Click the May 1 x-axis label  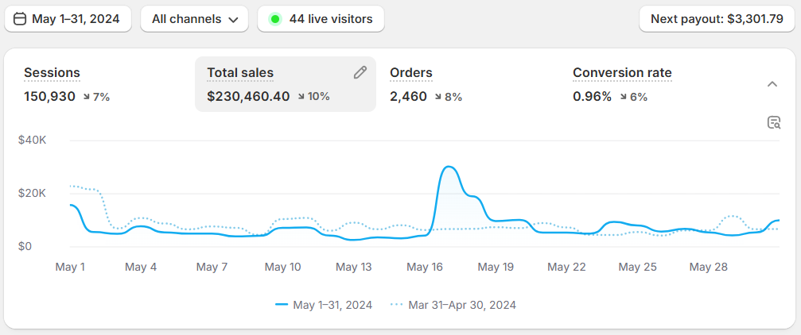click(70, 268)
